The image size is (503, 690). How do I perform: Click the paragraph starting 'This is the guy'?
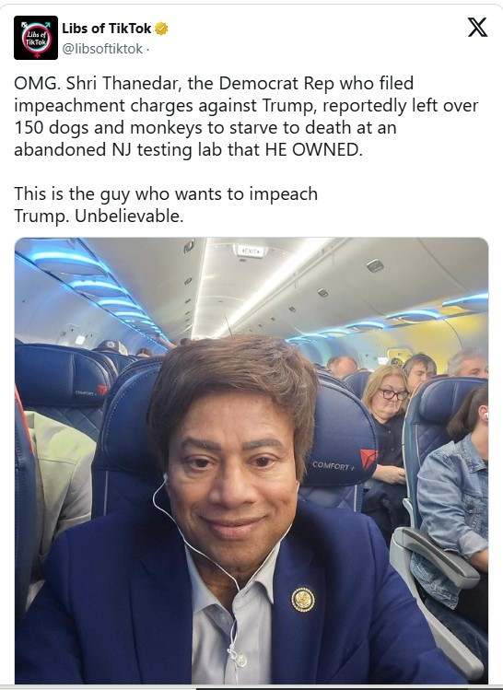(166, 205)
